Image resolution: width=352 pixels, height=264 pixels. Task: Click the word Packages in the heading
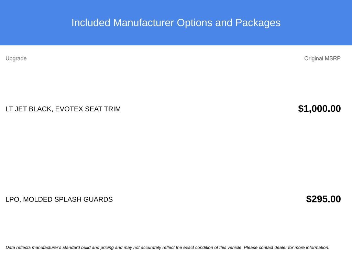point(258,23)
